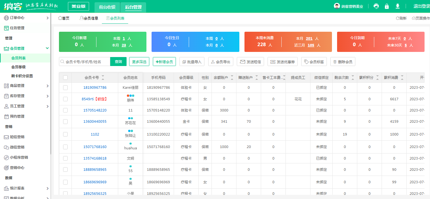This screenshot has width=430, height=199.
Task: Open 更多筛选 filter options
Action: [139, 62]
